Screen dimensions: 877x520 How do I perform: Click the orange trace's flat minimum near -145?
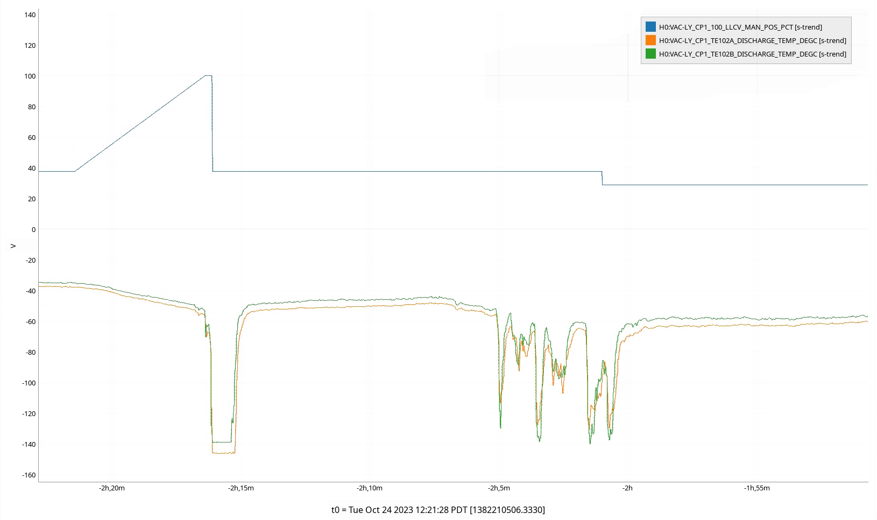224,453
